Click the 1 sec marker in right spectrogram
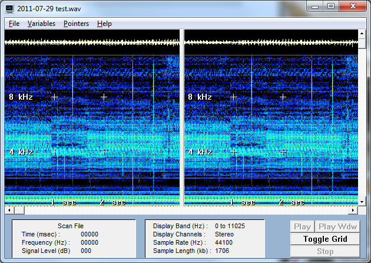 click(243, 202)
